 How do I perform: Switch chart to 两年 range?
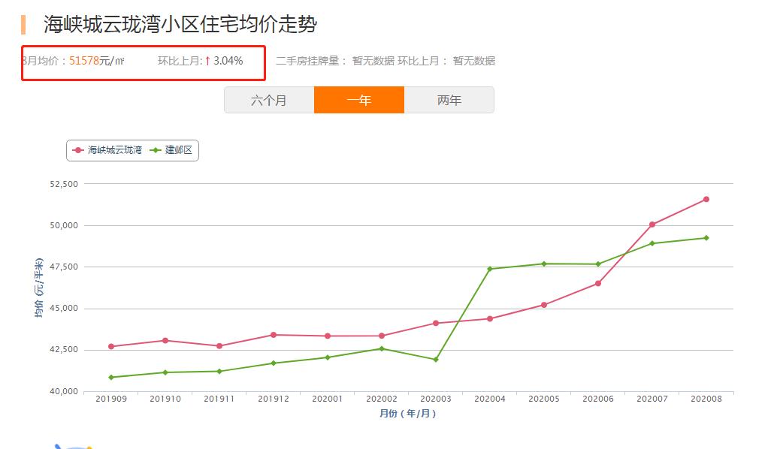point(449,100)
